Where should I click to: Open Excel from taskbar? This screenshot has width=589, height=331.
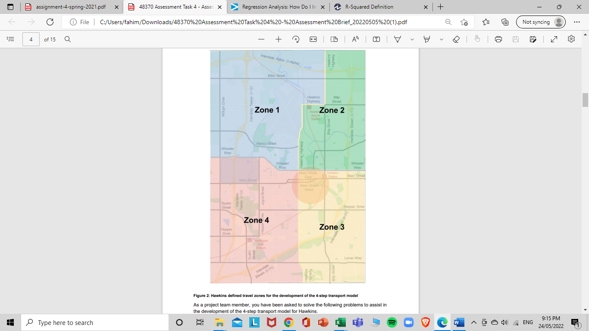point(340,322)
